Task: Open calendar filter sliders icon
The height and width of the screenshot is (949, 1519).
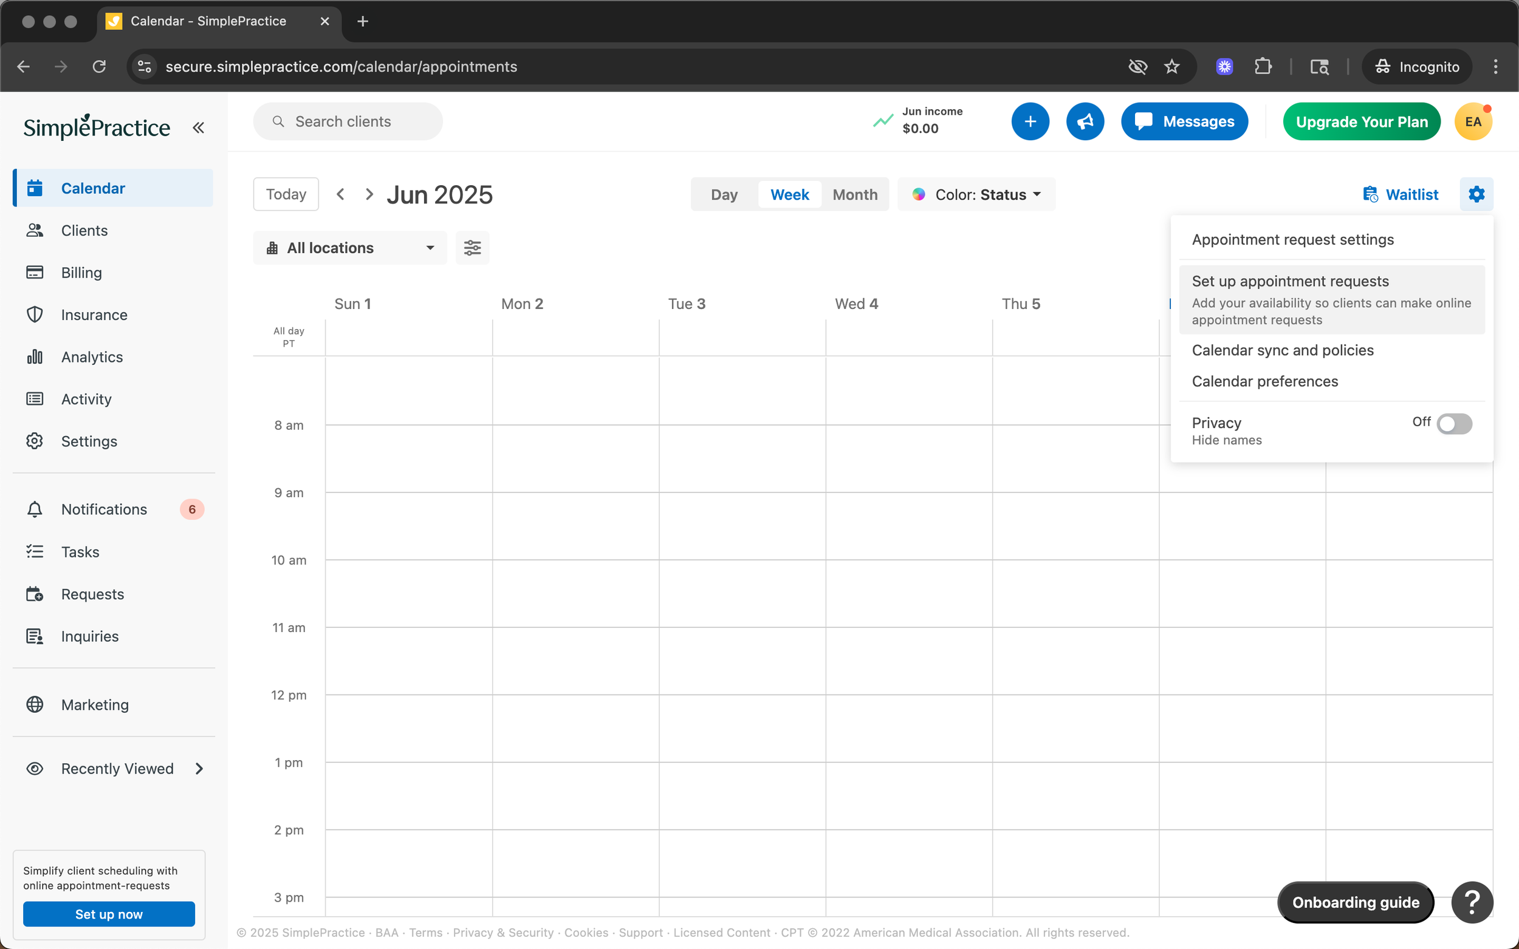Action: 472,248
